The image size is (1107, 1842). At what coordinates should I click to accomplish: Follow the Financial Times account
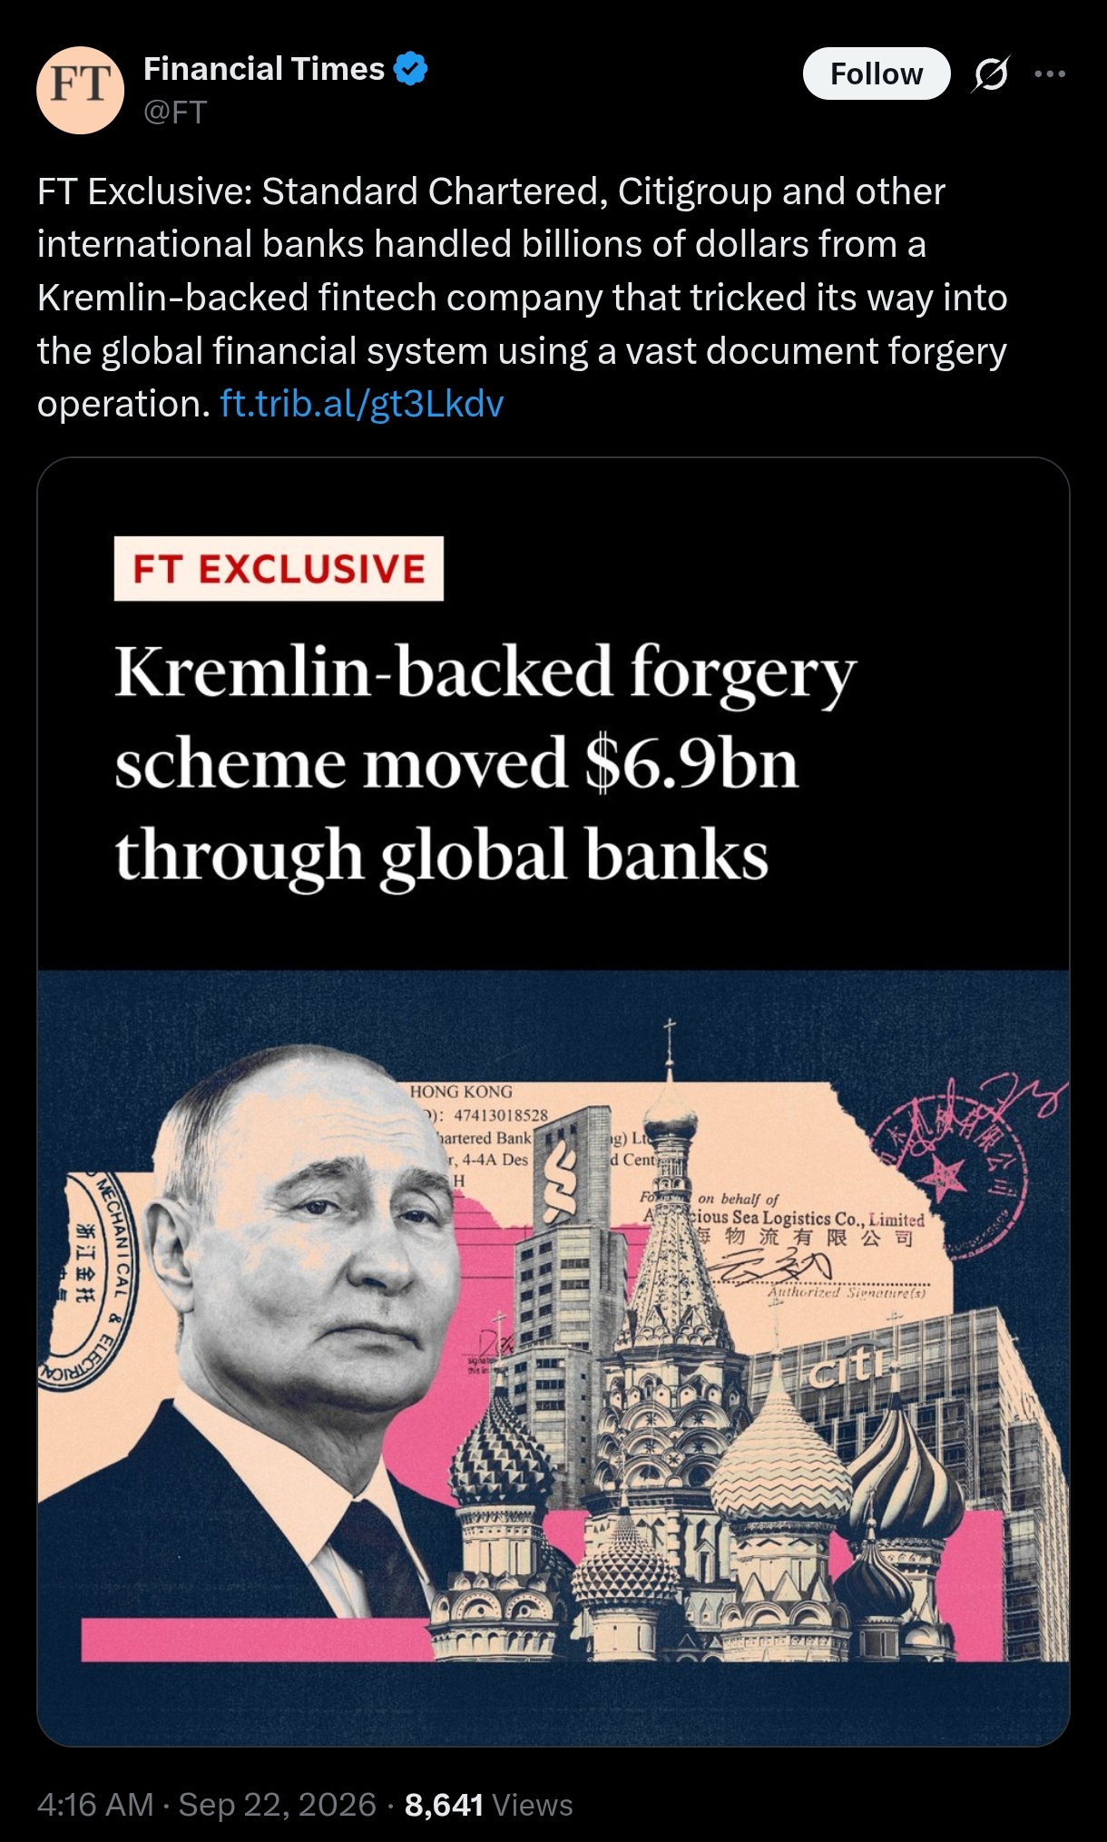tap(877, 73)
